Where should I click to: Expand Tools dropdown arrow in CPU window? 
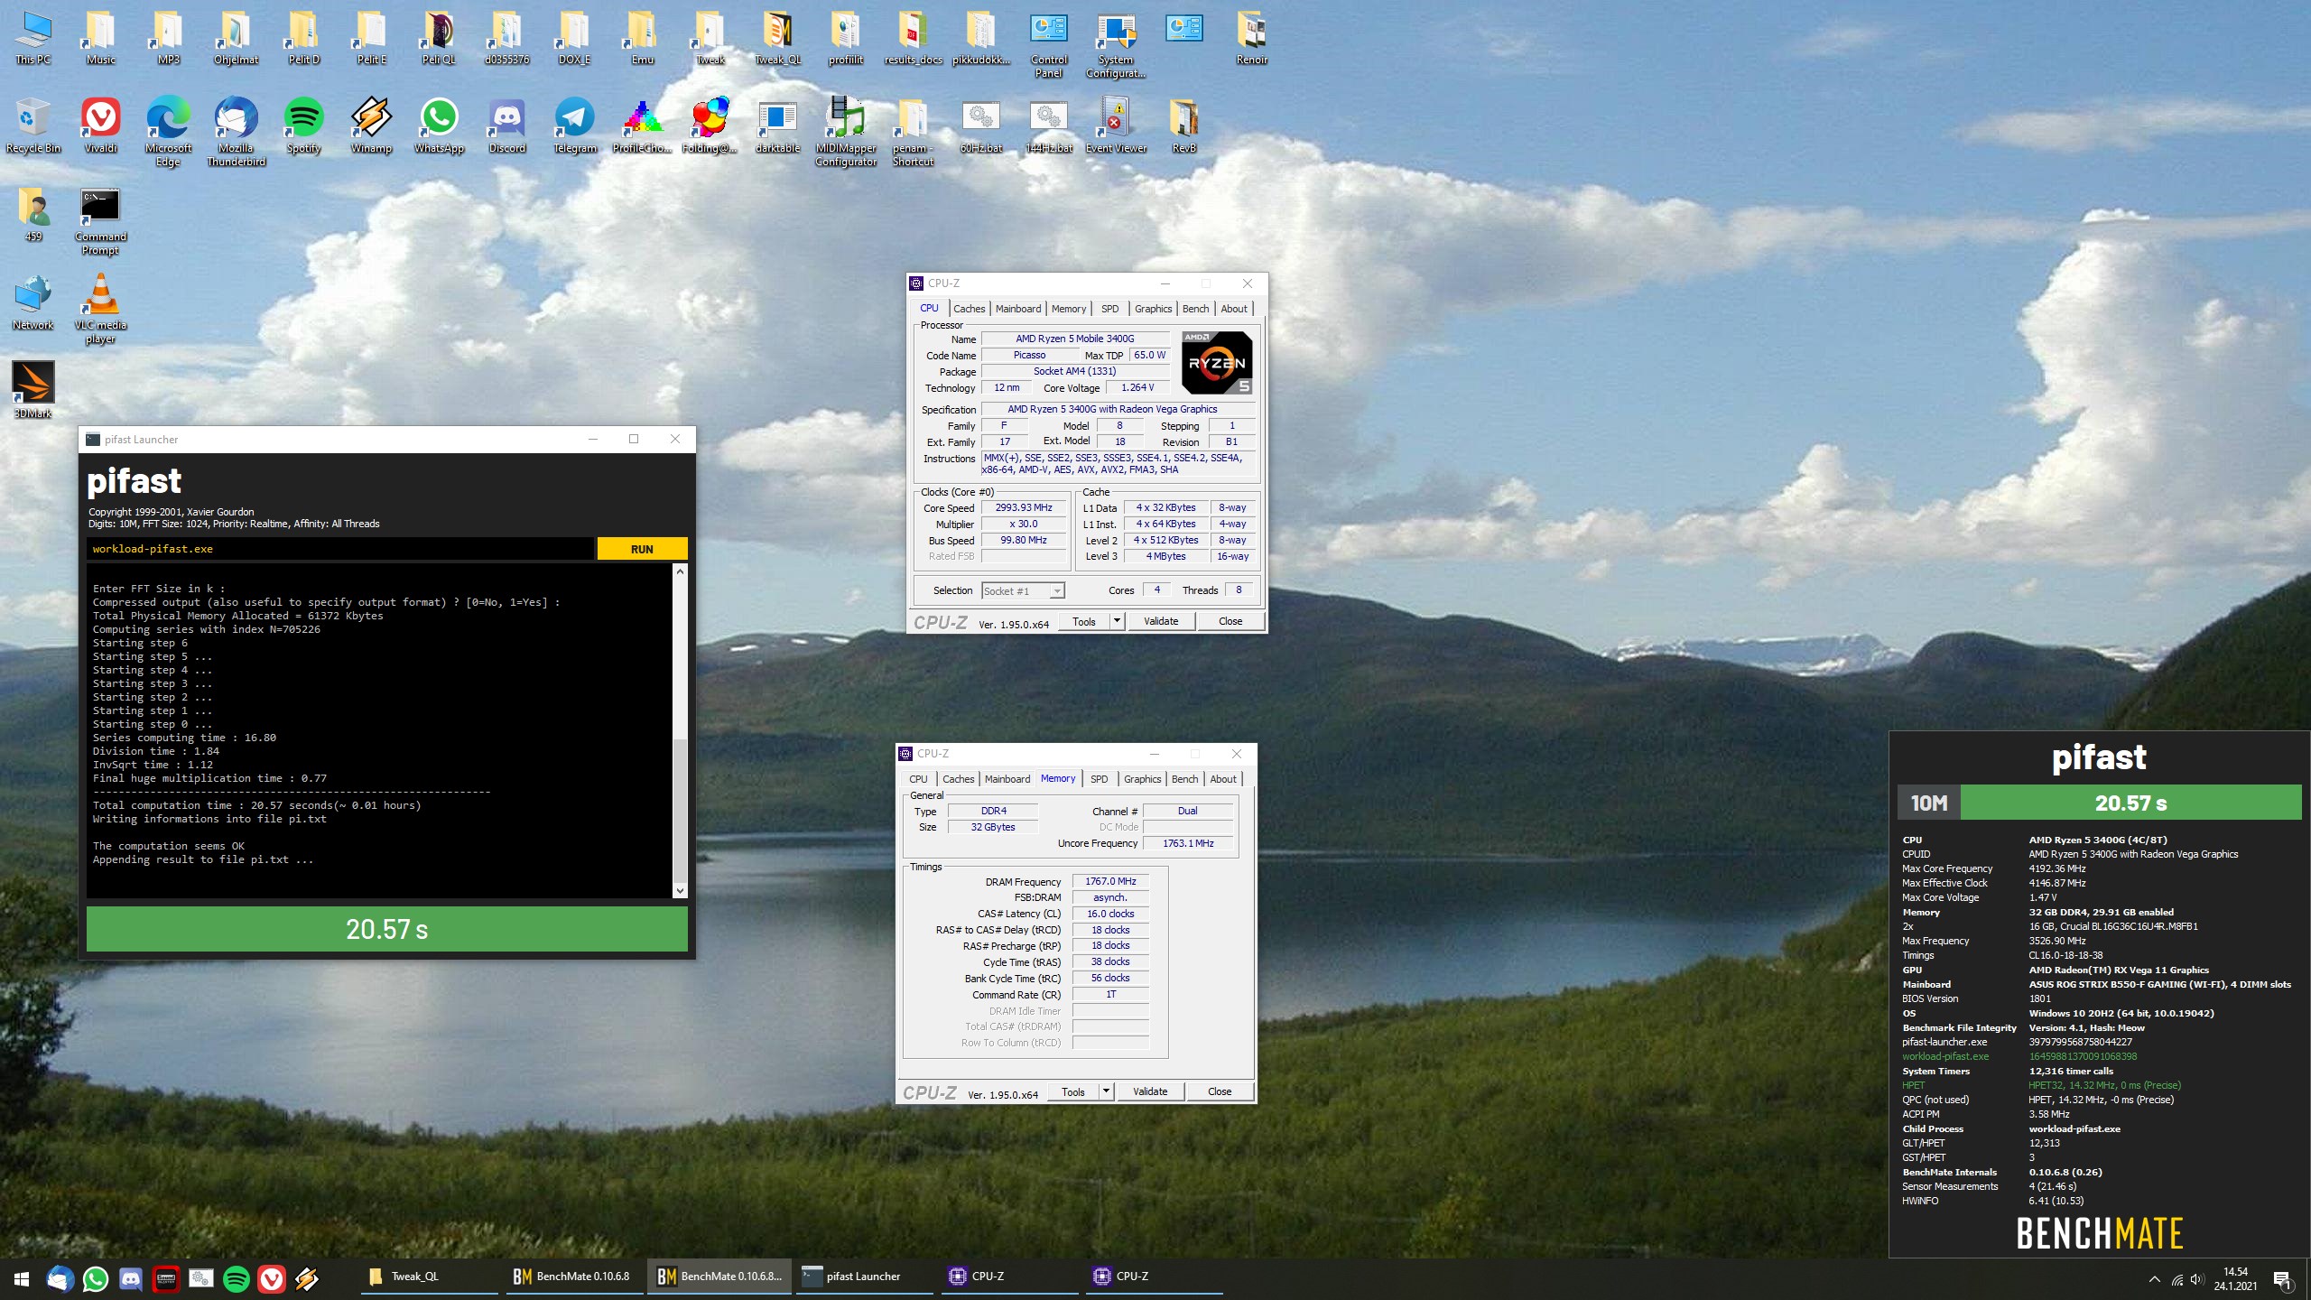coord(1117,621)
